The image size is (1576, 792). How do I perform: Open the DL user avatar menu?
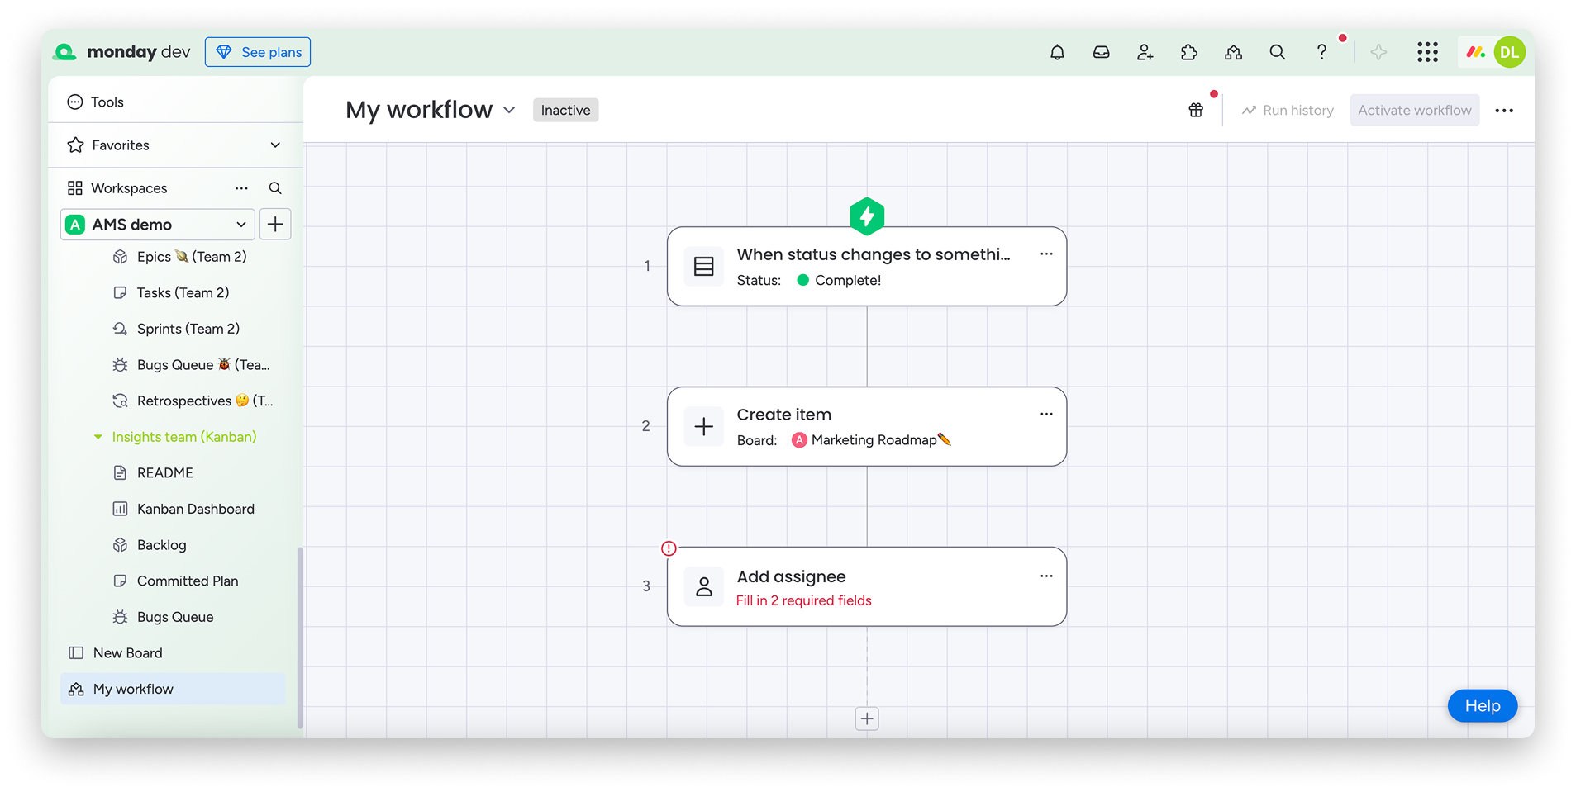coord(1509,52)
